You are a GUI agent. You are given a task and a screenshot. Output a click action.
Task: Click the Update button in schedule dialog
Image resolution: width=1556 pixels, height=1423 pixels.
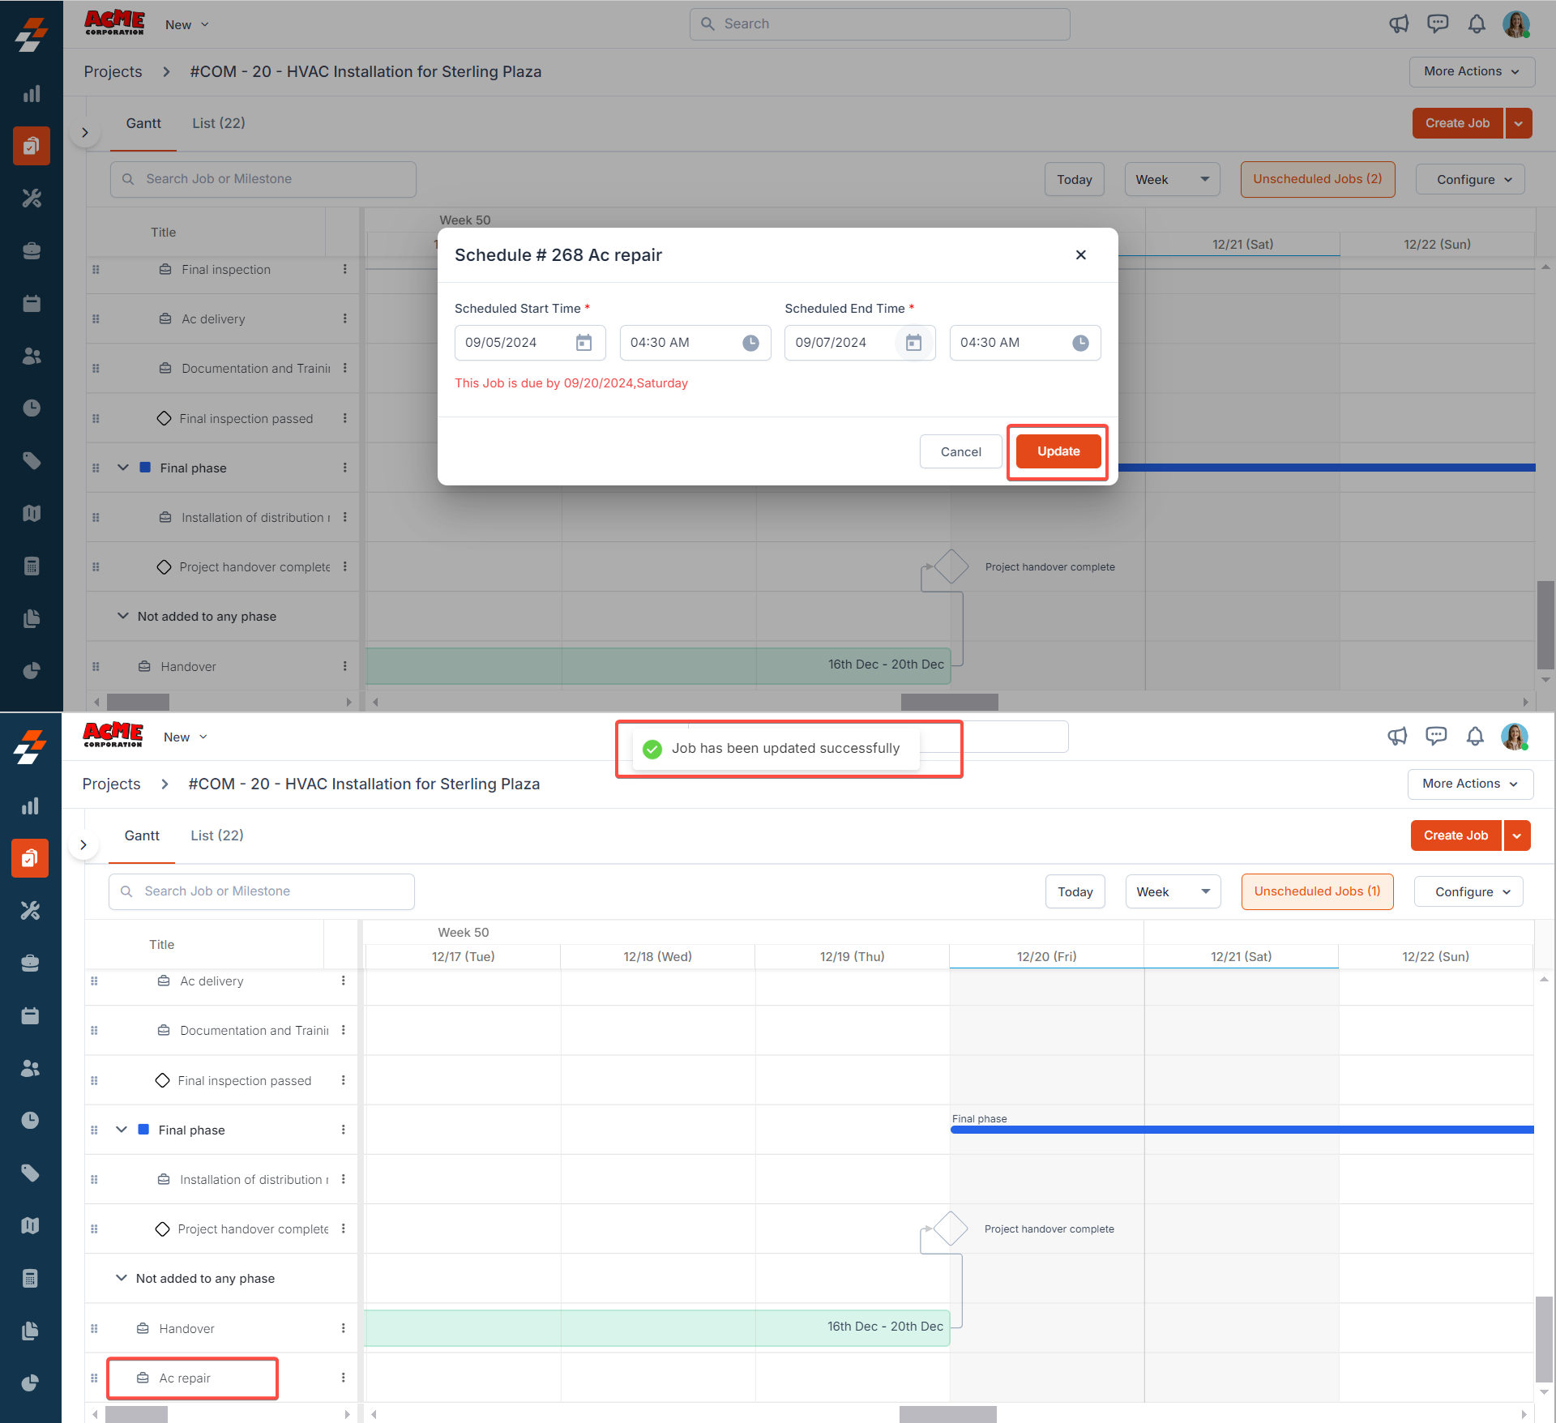pyautogui.click(x=1058, y=451)
